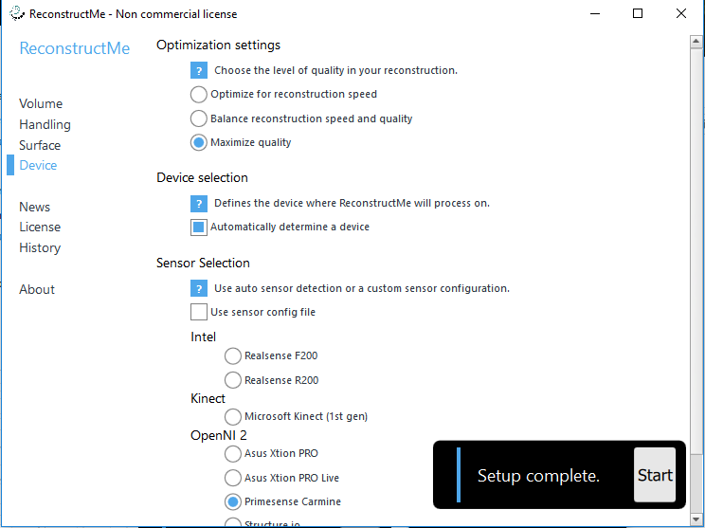The image size is (705, 528).
Task: Click the scrollbar up arrow
Action: coord(696,42)
